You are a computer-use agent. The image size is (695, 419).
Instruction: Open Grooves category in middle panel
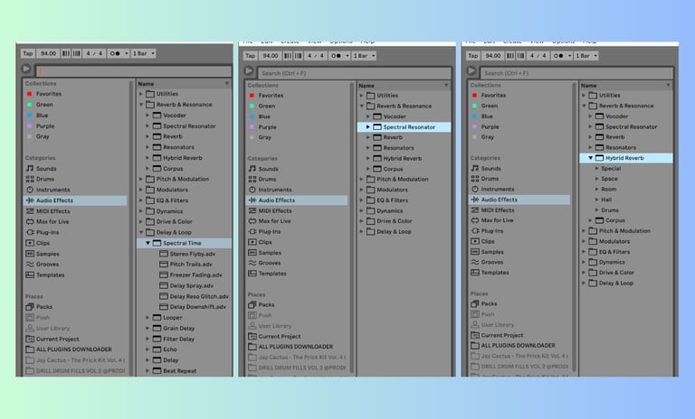tap(264, 263)
